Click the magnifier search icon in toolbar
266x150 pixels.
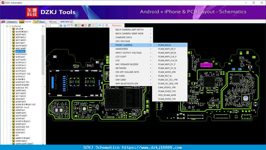[48, 26]
